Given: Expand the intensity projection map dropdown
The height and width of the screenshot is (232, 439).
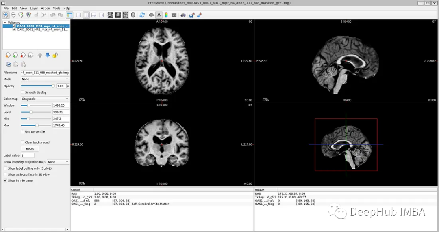Looking at the screenshot, I should point(58,162).
